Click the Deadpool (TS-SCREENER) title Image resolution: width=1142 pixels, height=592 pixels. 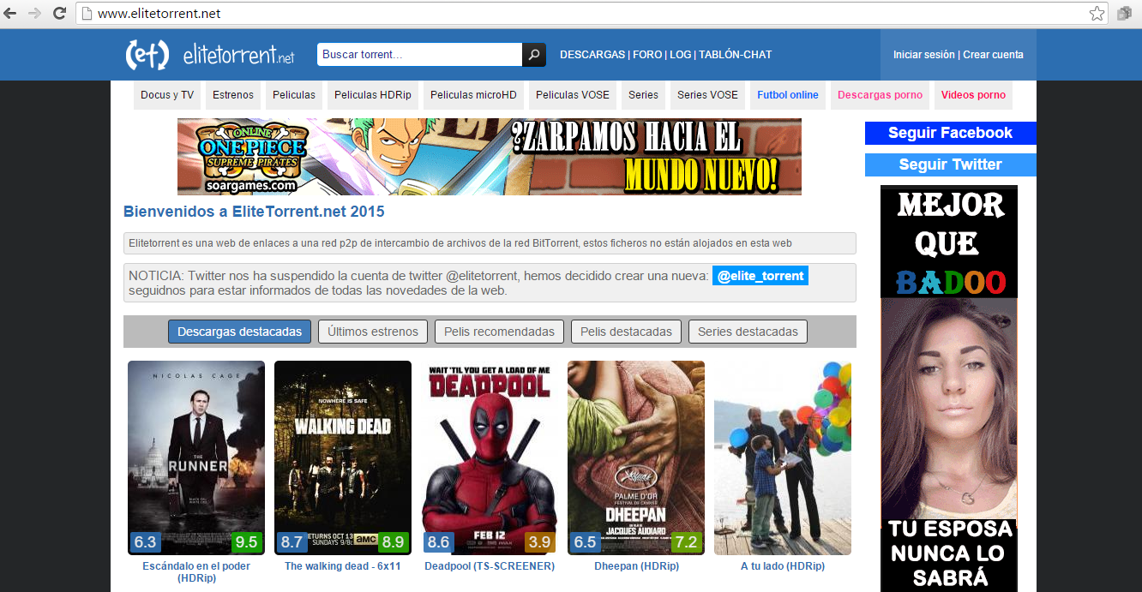490,566
